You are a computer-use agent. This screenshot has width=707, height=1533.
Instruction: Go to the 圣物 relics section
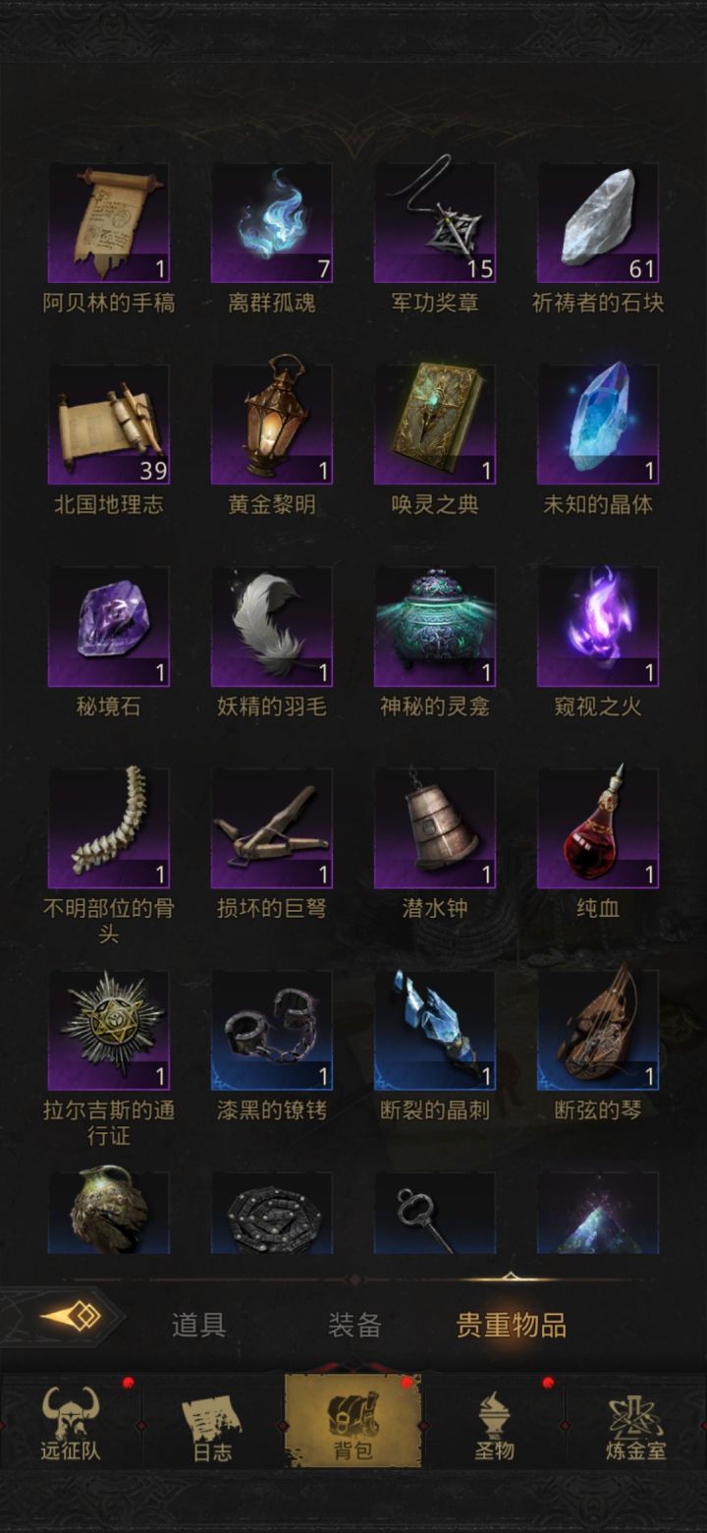[494, 1422]
